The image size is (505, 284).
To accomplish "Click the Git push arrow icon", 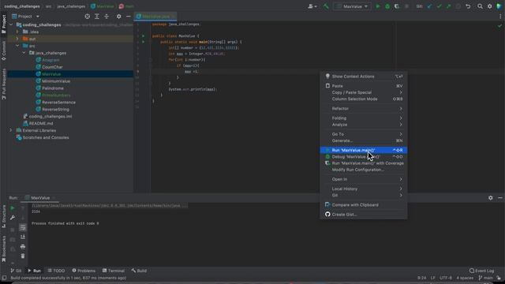I will [448, 6].
